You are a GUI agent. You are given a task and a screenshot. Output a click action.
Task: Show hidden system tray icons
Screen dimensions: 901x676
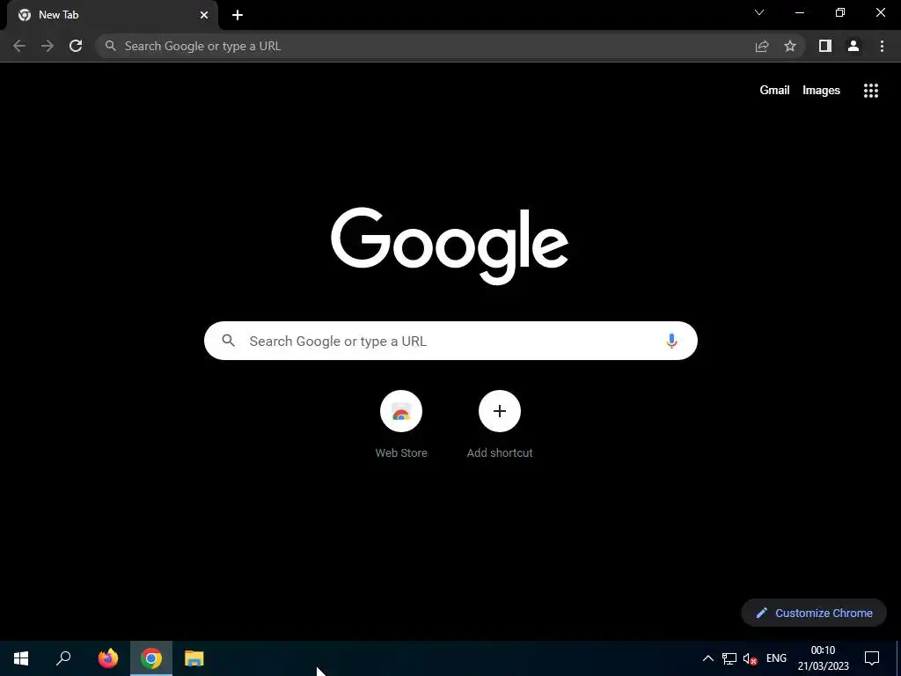pyautogui.click(x=708, y=658)
